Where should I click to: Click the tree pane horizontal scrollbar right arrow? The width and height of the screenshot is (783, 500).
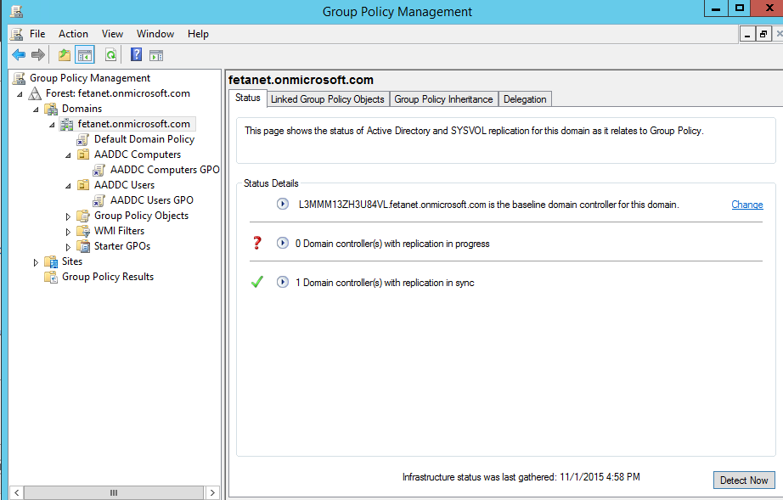212,492
